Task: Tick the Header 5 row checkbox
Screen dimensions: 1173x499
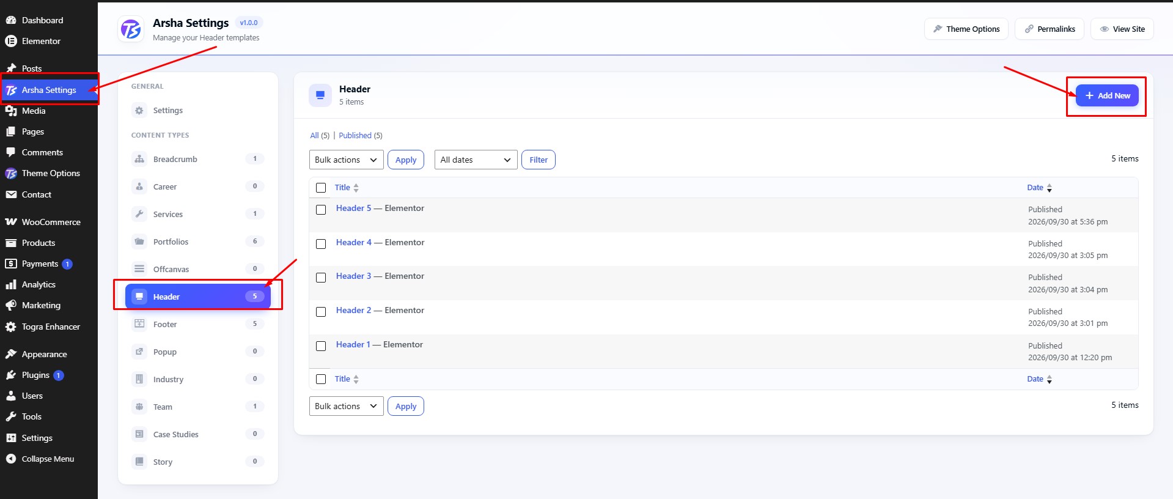Action: 321,210
